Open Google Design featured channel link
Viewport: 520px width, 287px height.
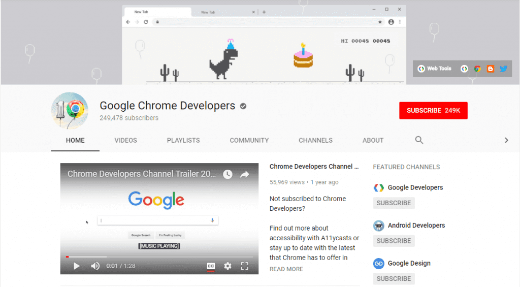point(409,263)
